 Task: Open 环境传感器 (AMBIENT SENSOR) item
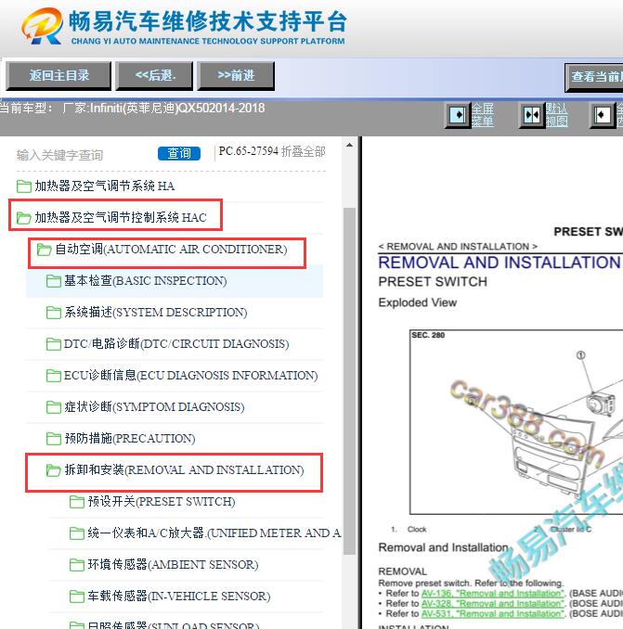pyautogui.click(x=173, y=564)
